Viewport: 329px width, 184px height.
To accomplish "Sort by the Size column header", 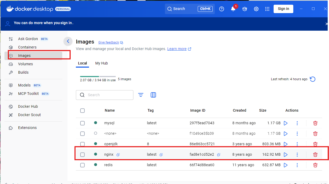I will (x=263, y=110).
